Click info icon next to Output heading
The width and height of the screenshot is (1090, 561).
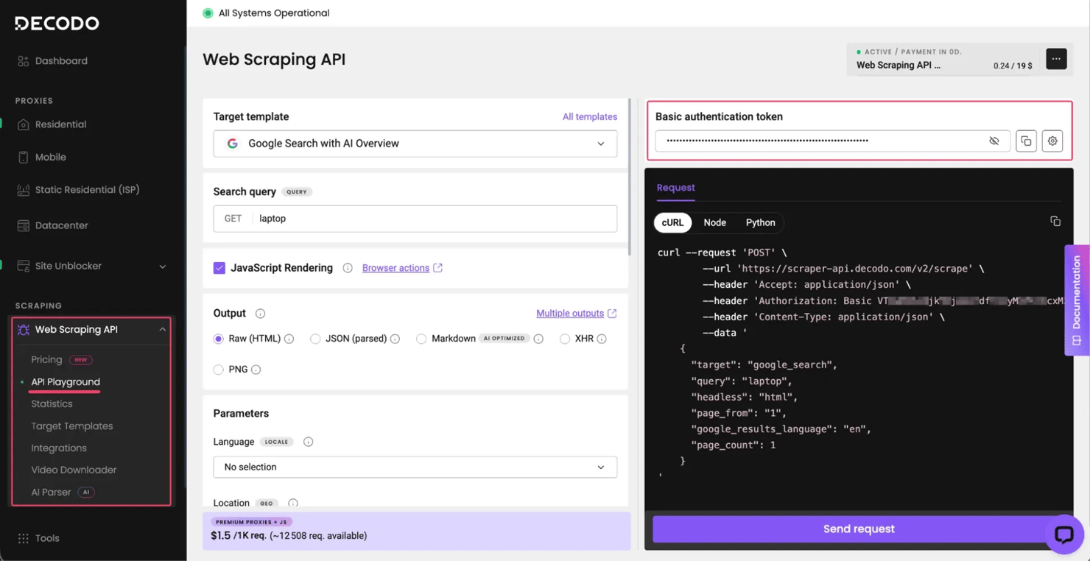(260, 314)
